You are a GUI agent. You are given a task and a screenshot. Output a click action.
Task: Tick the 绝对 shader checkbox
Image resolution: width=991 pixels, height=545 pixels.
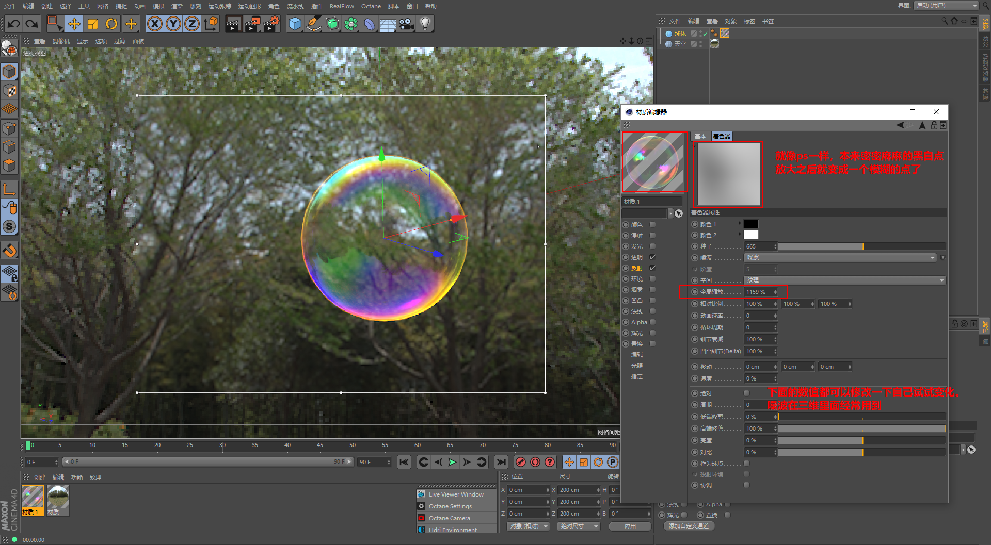point(746,393)
